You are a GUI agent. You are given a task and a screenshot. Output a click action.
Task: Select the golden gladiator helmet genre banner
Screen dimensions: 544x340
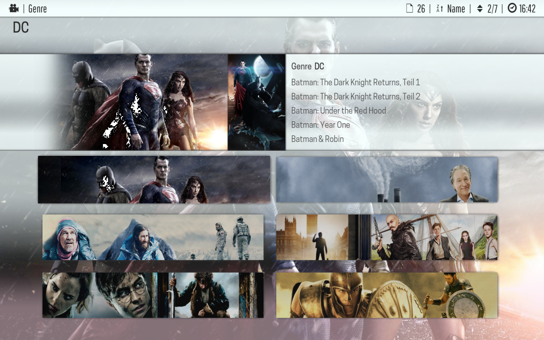point(387,295)
